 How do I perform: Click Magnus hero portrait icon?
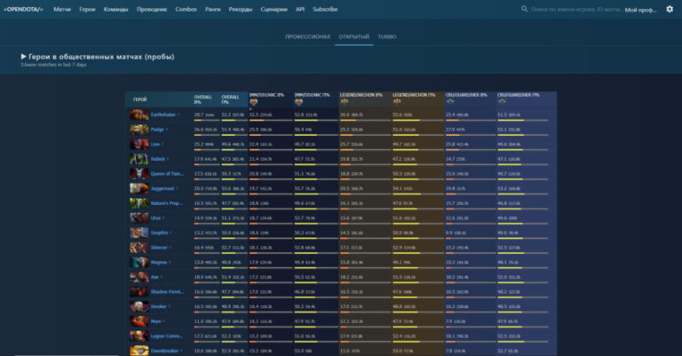click(139, 262)
